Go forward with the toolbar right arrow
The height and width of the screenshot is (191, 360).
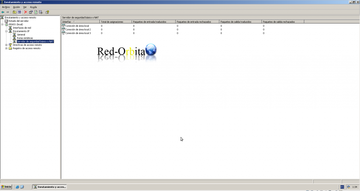click(8, 12)
